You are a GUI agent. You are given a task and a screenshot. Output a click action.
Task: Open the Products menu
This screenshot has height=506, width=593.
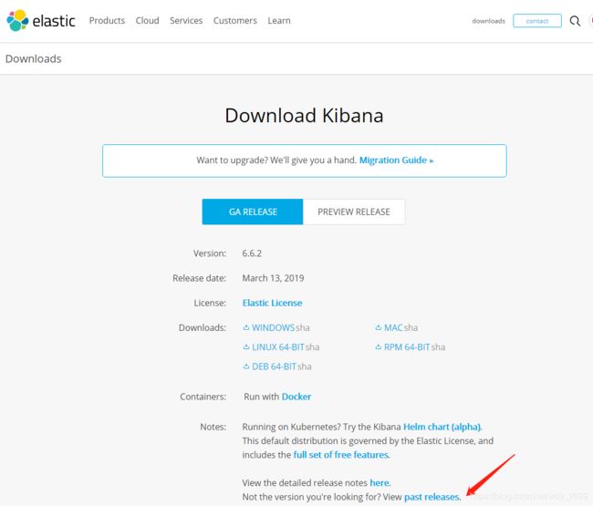tap(107, 20)
